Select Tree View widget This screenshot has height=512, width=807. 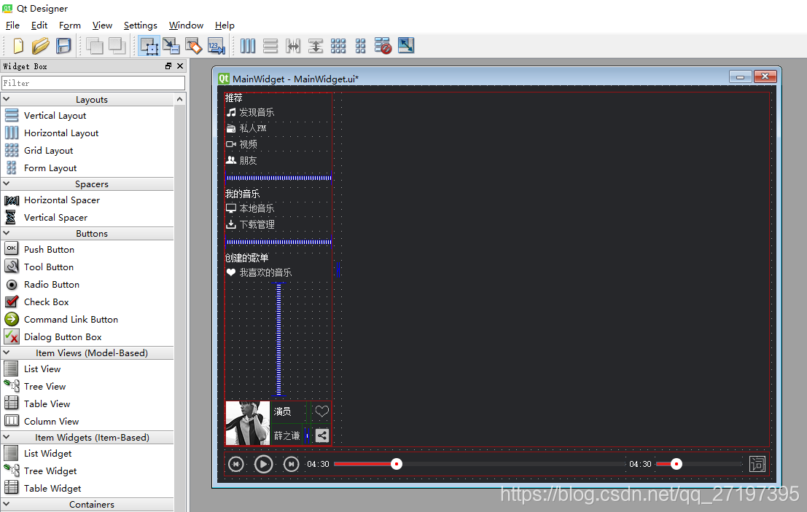tap(44, 386)
